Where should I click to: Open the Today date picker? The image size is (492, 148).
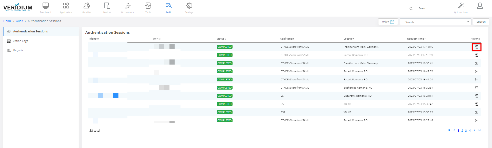[x=388, y=22]
